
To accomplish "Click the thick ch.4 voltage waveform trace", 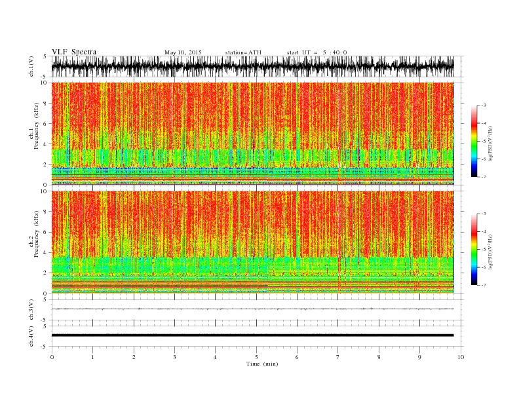I will click(x=252, y=335).
